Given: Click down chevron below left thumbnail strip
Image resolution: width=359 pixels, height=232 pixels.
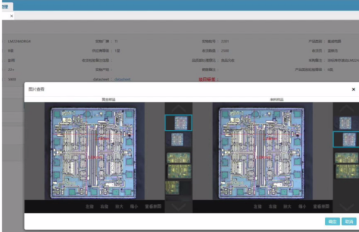Looking at the screenshot, I should tap(179, 207).
